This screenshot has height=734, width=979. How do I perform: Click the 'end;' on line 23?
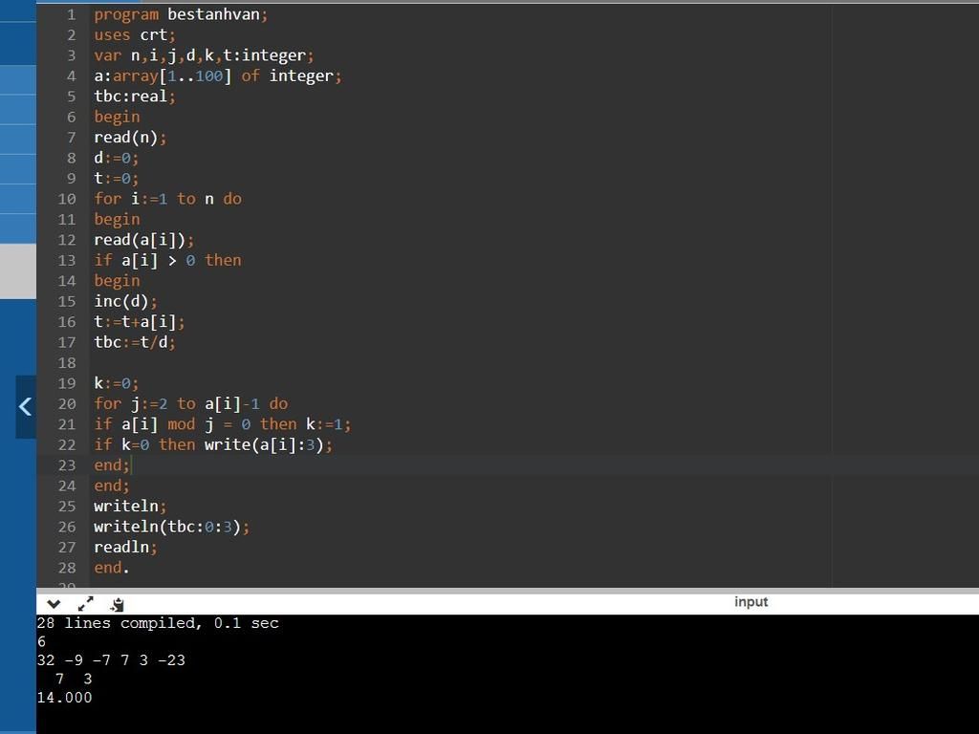pos(112,465)
